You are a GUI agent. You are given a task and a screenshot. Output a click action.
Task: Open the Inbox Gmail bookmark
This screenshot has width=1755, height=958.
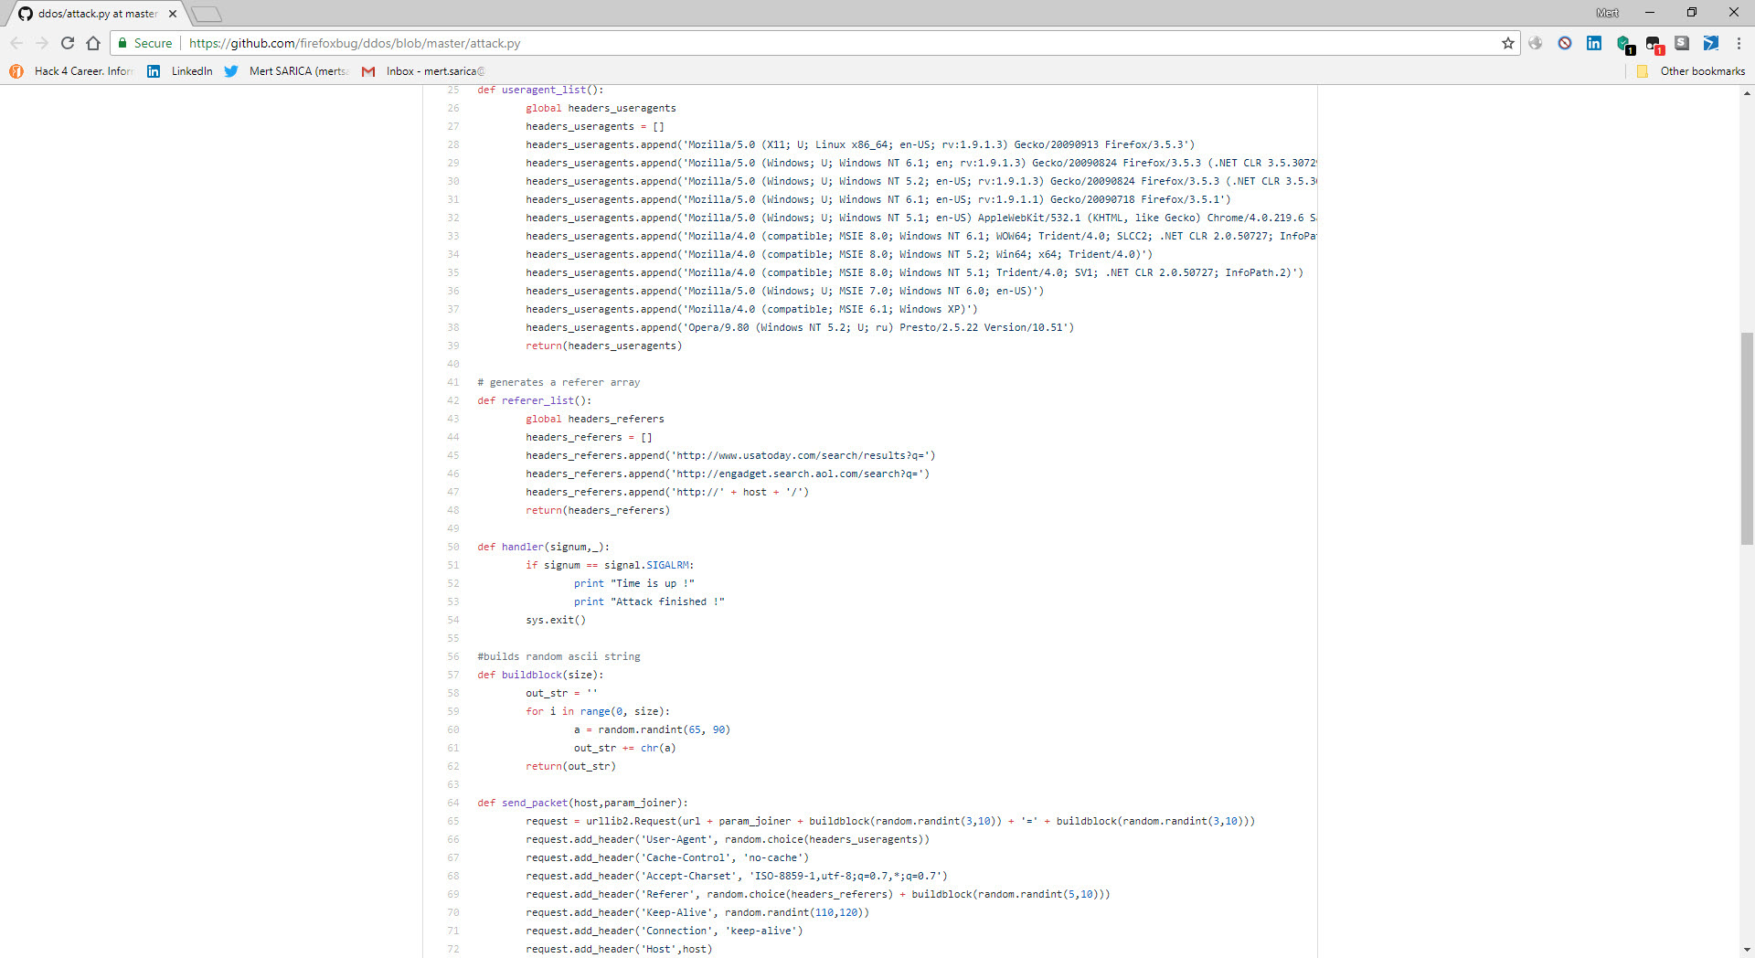click(x=423, y=71)
